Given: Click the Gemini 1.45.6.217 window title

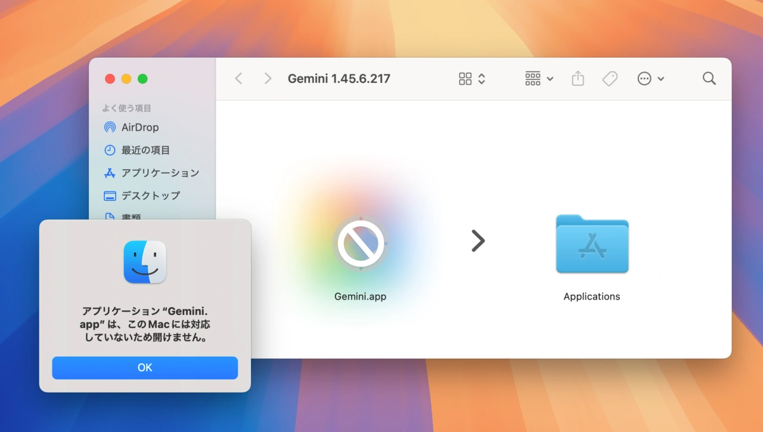Looking at the screenshot, I should click(x=339, y=78).
